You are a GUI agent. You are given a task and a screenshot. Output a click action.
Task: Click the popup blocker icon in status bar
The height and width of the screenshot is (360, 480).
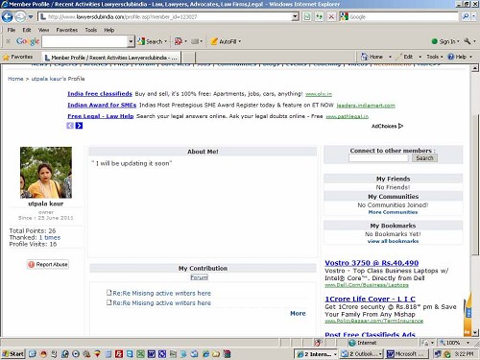[x=318, y=343]
